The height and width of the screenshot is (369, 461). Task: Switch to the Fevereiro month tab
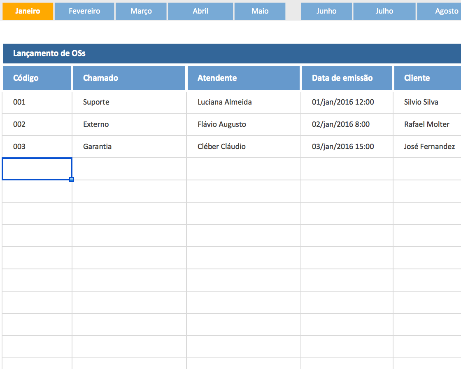coord(84,11)
